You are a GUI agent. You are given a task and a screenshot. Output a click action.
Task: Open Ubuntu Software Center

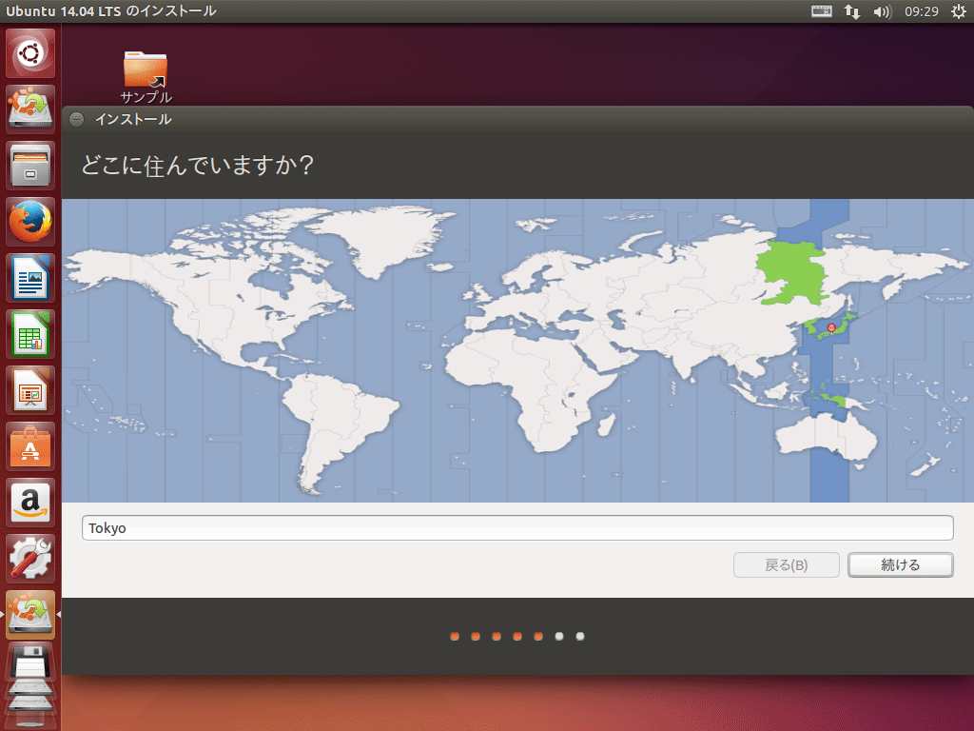pos(29,446)
